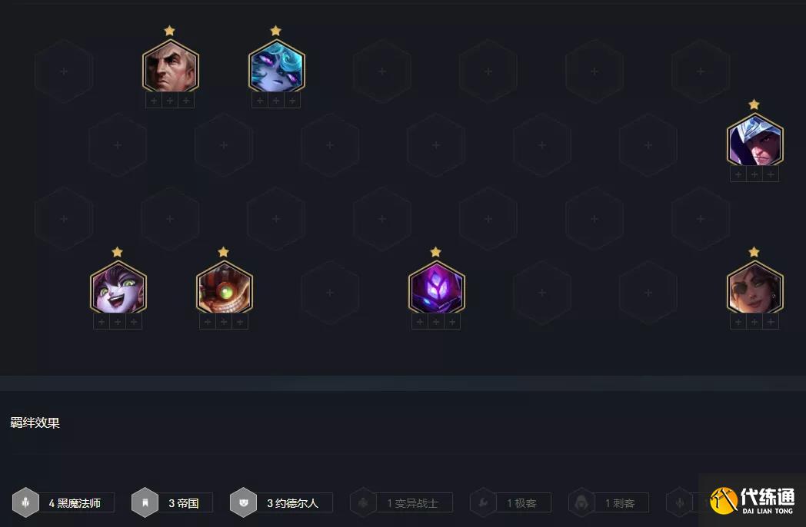This screenshot has width=806, height=527.
Task: Click the blue-haired Vex champion hexagon
Action: (x=277, y=66)
